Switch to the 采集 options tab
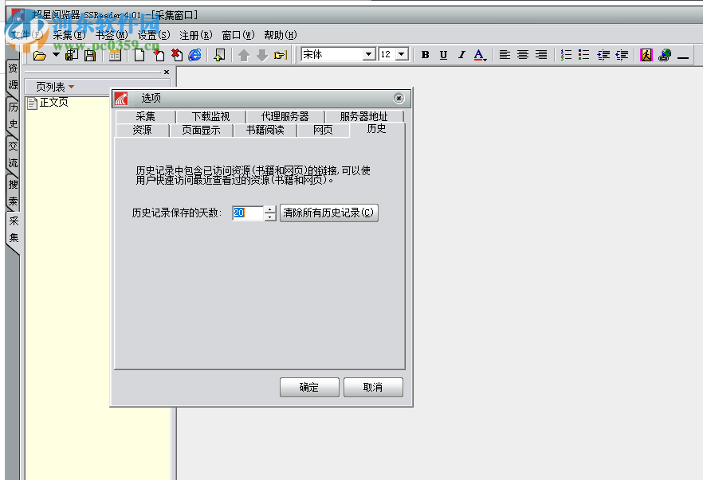The image size is (703, 480). [145, 116]
